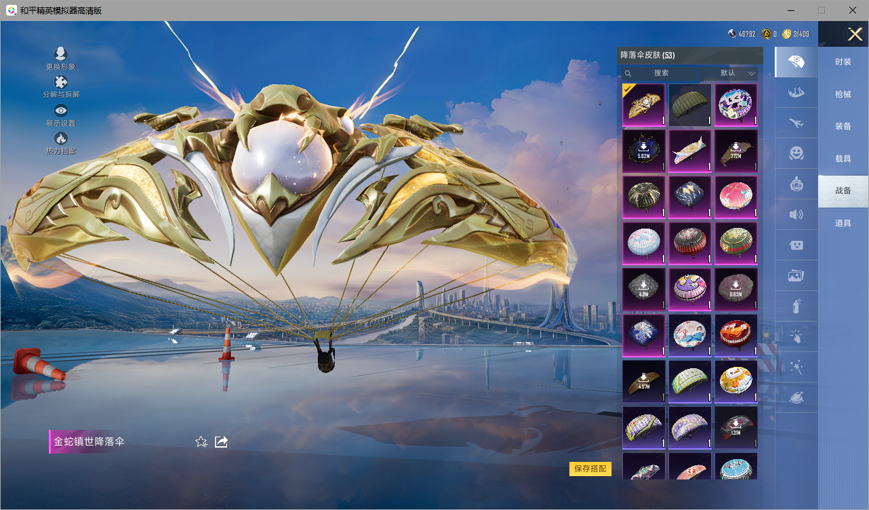Click the BP coin balance 46792 icon

(732, 34)
